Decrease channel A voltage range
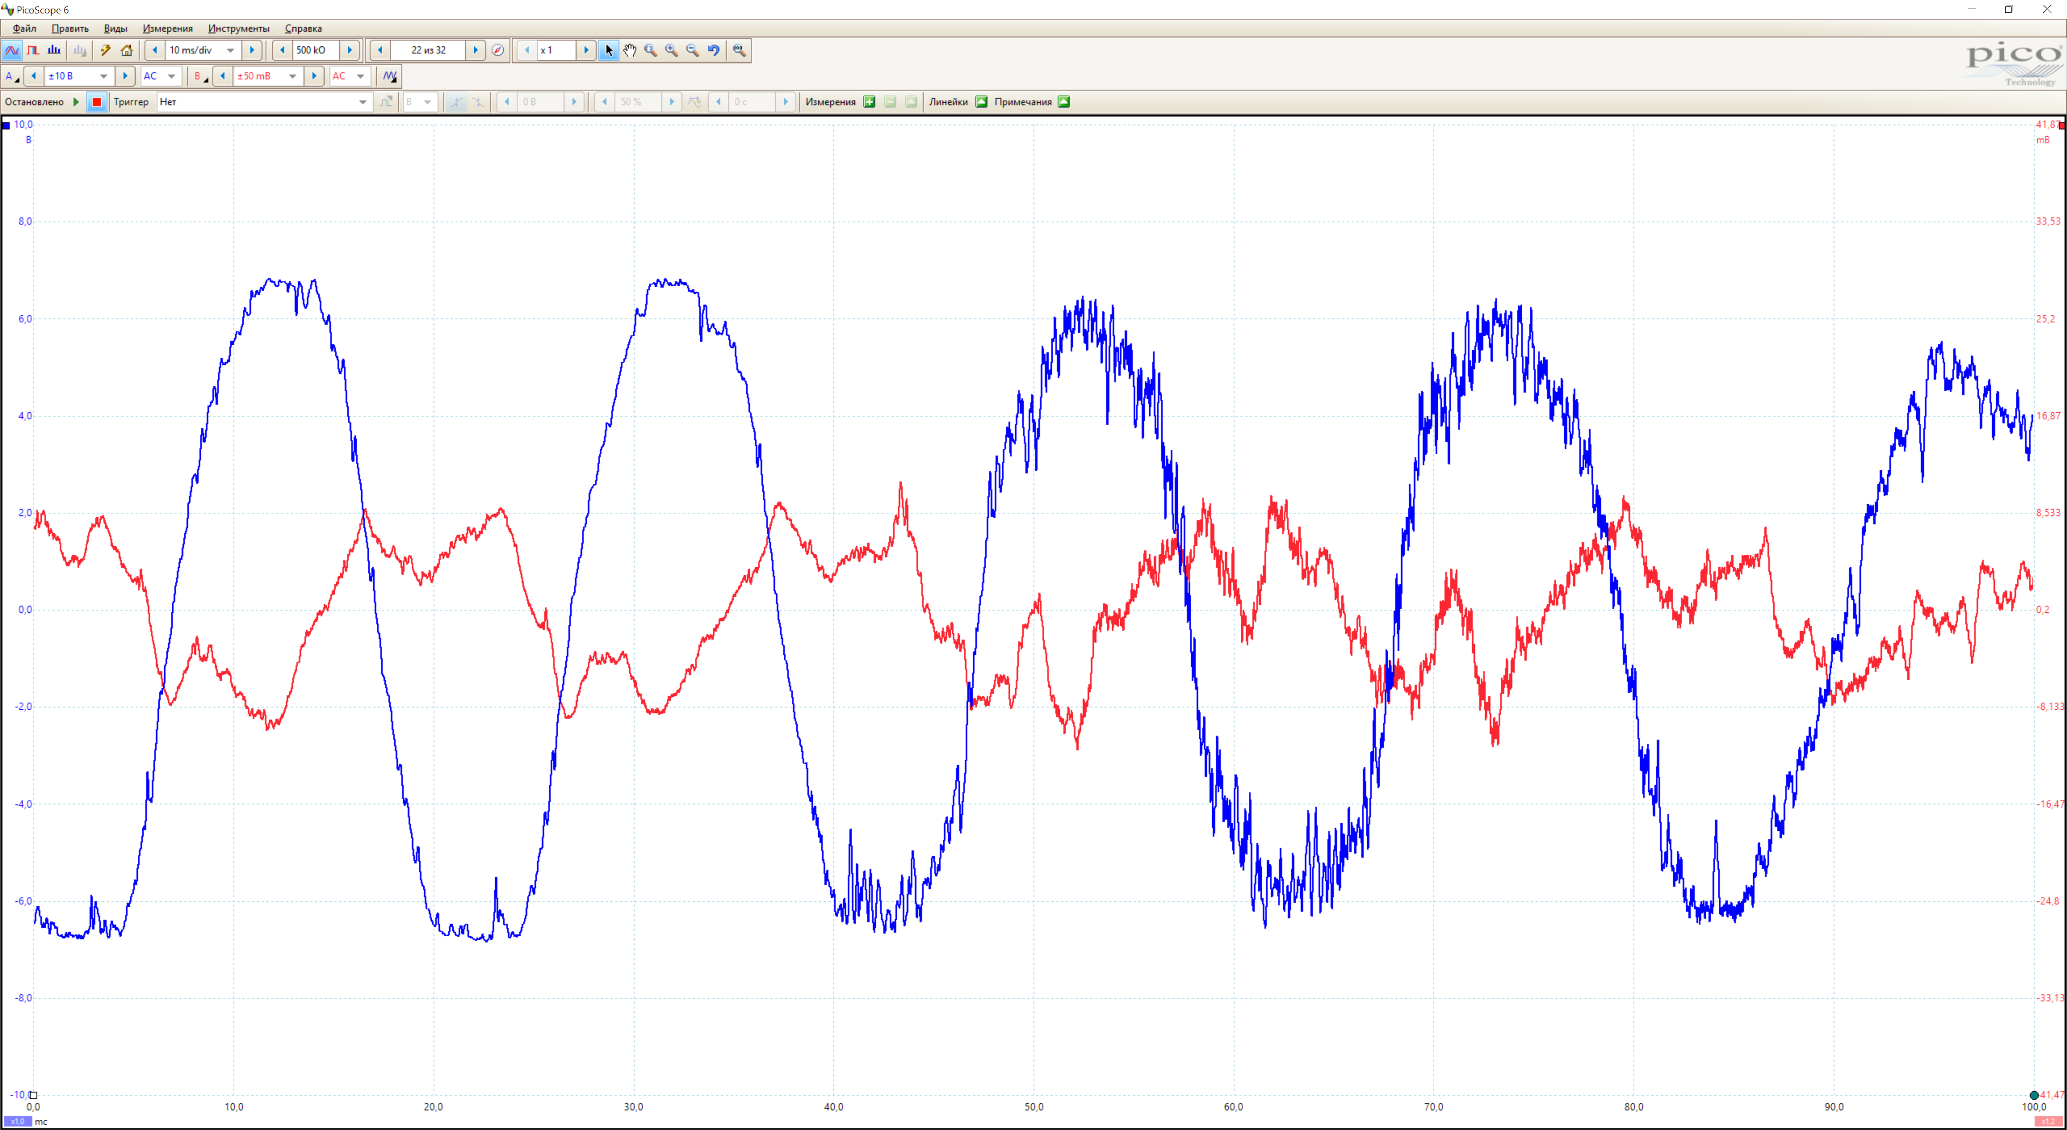Viewport: 2067px width, 1130px height. coord(34,76)
